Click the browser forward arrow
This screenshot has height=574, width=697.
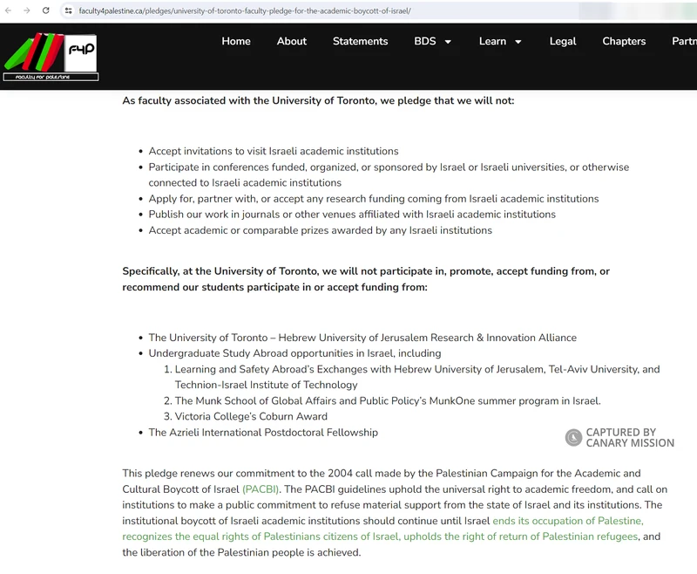point(27,10)
